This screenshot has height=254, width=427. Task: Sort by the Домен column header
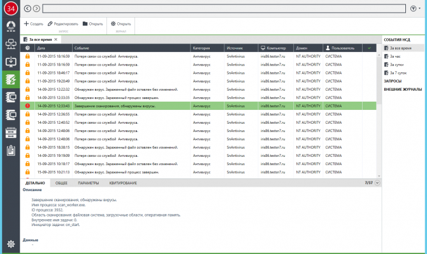coord(308,48)
